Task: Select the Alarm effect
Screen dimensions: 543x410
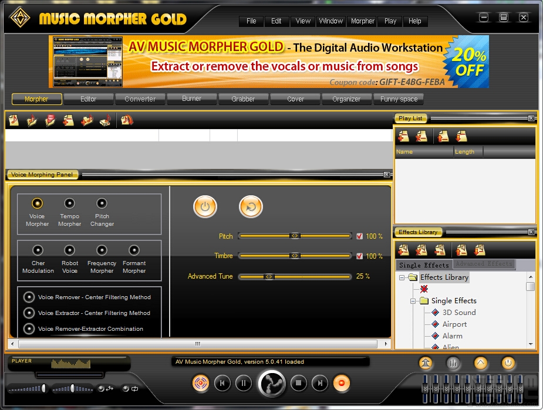Action: pyautogui.click(x=452, y=336)
